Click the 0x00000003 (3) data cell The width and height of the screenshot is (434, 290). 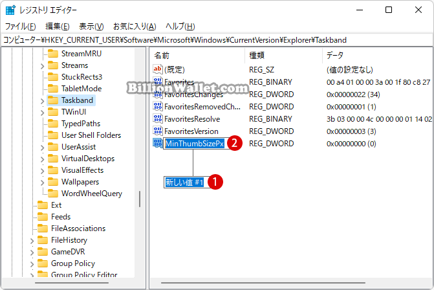click(x=351, y=131)
